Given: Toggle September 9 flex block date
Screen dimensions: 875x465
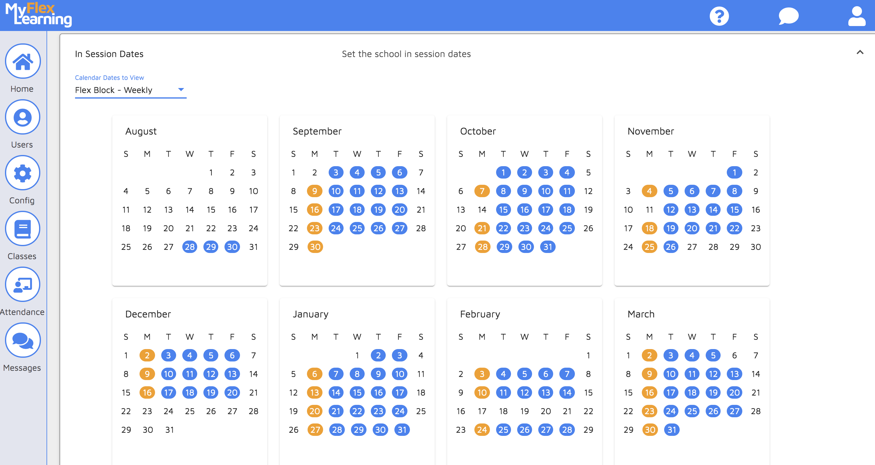Looking at the screenshot, I should [x=314, y=191].
